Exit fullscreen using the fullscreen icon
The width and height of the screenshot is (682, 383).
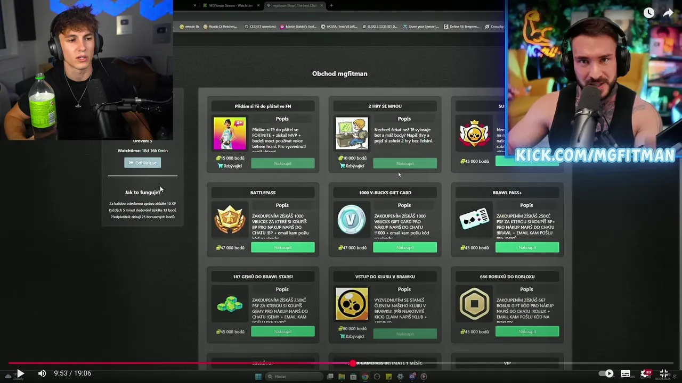[664, 373]
